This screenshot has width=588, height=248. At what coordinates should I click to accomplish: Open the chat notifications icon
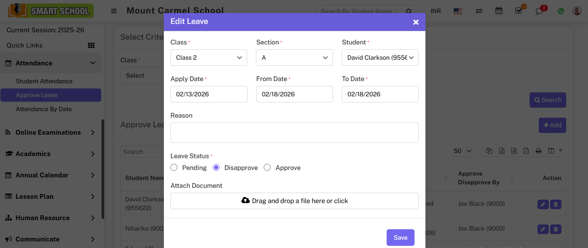click(x=540, y=11)
